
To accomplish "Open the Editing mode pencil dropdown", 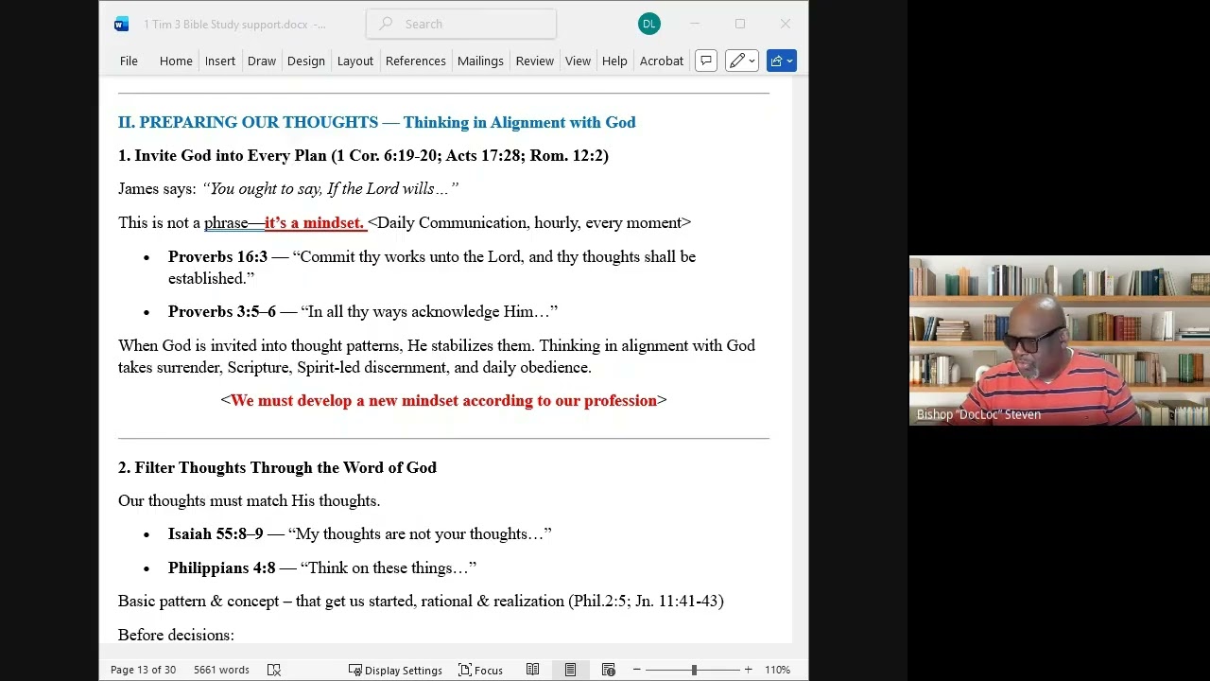I will pyautogui.click(x=742, y=61).
